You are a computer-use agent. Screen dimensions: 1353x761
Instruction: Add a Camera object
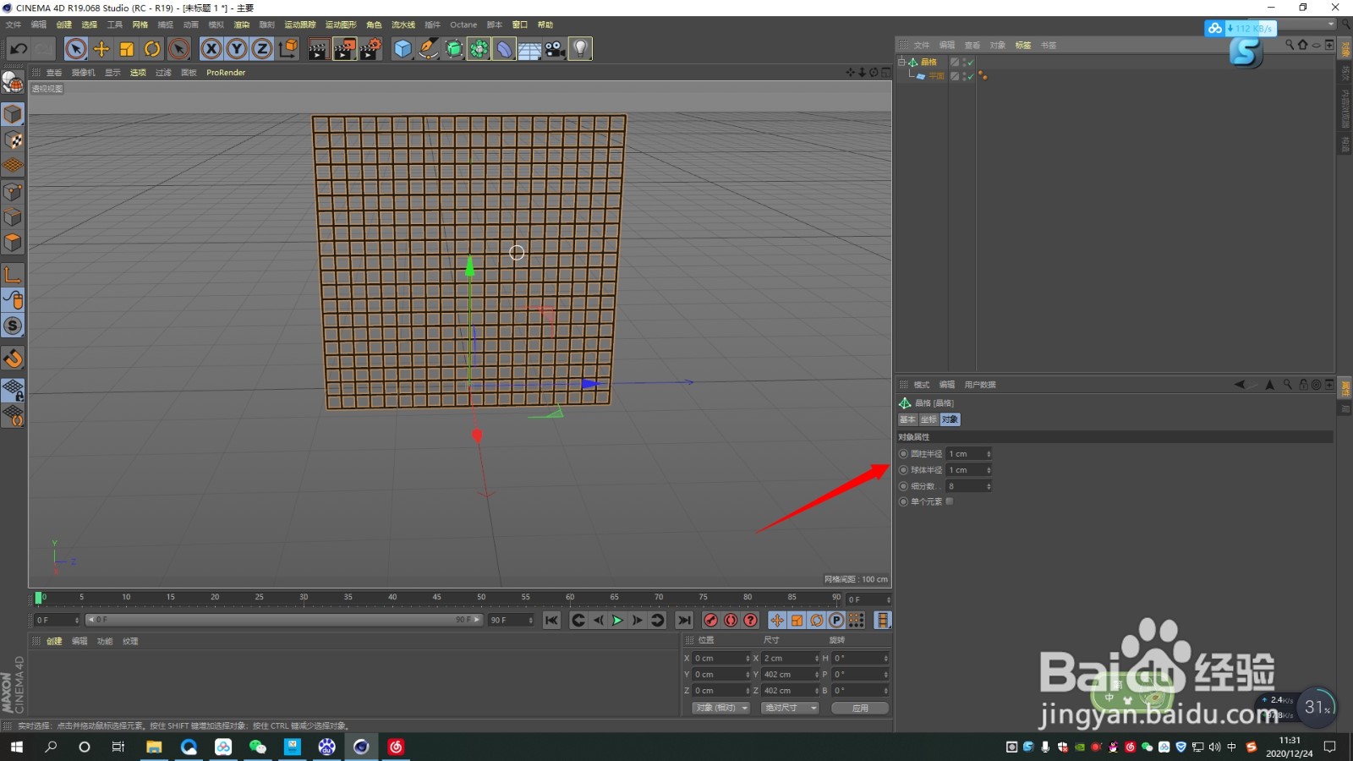555,49
